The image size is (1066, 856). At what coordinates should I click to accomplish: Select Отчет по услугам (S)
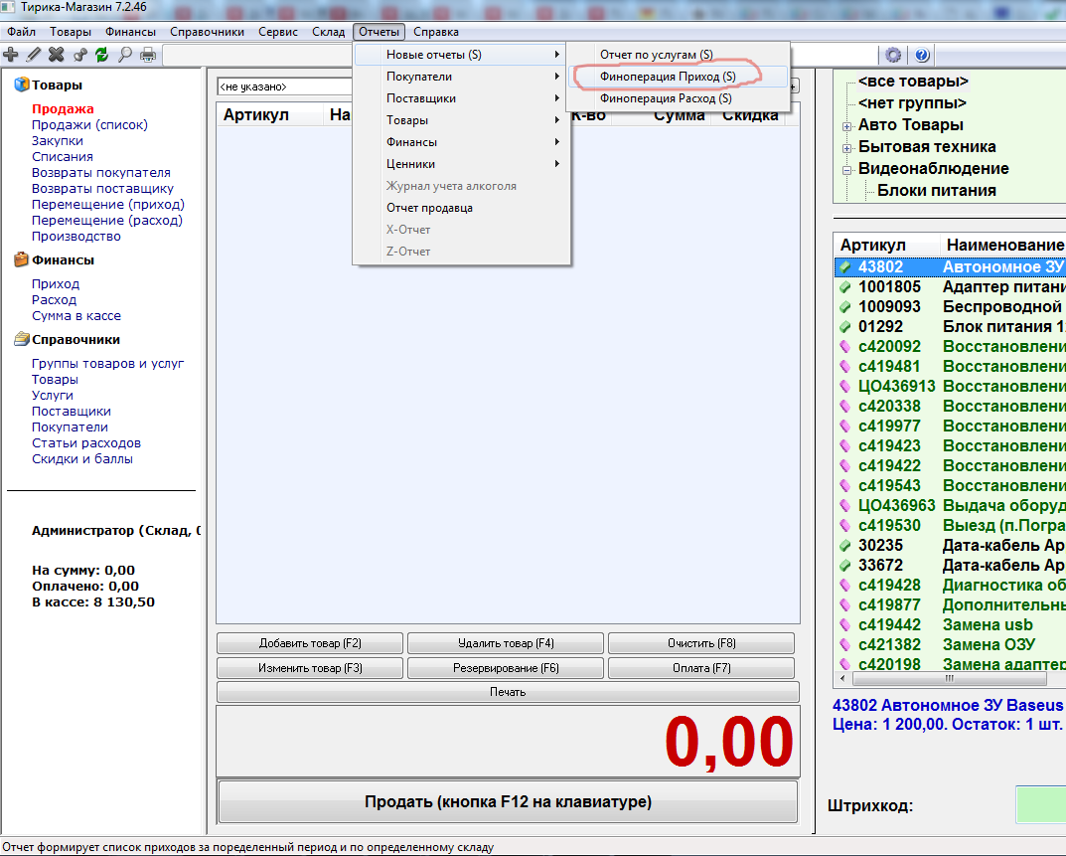tap(678, 55)
